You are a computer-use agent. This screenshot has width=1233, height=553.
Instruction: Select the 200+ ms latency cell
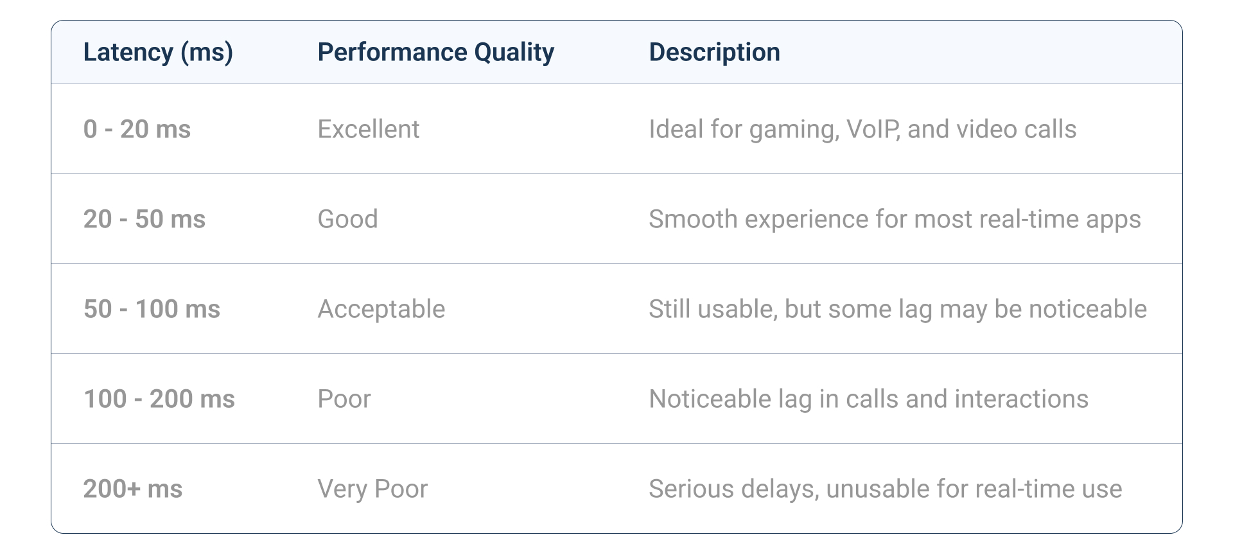(133, 489)
